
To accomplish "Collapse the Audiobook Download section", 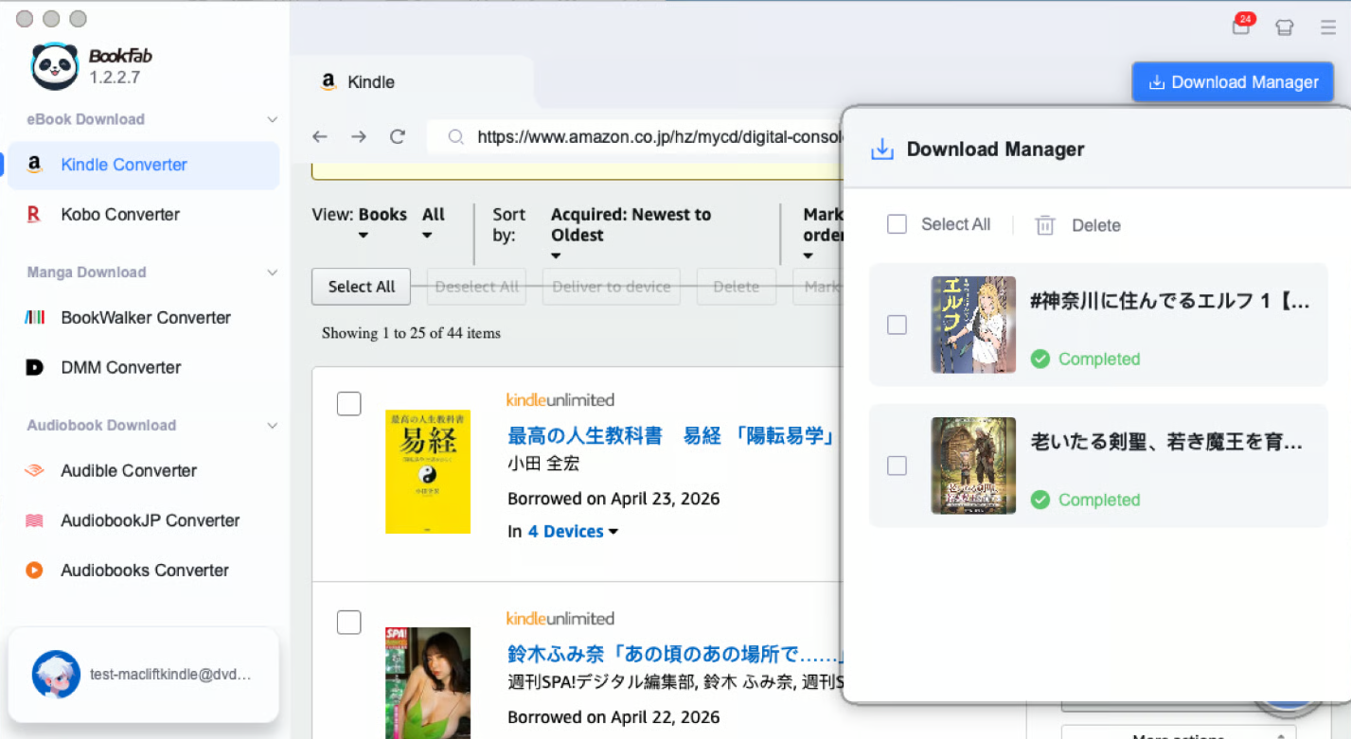I will click(272, 426).
